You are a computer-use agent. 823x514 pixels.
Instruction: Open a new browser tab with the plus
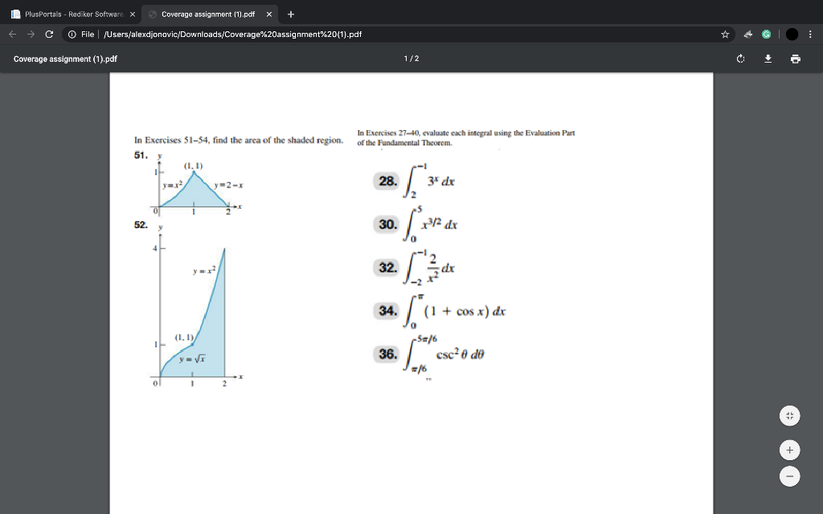(x=290, y=14)
